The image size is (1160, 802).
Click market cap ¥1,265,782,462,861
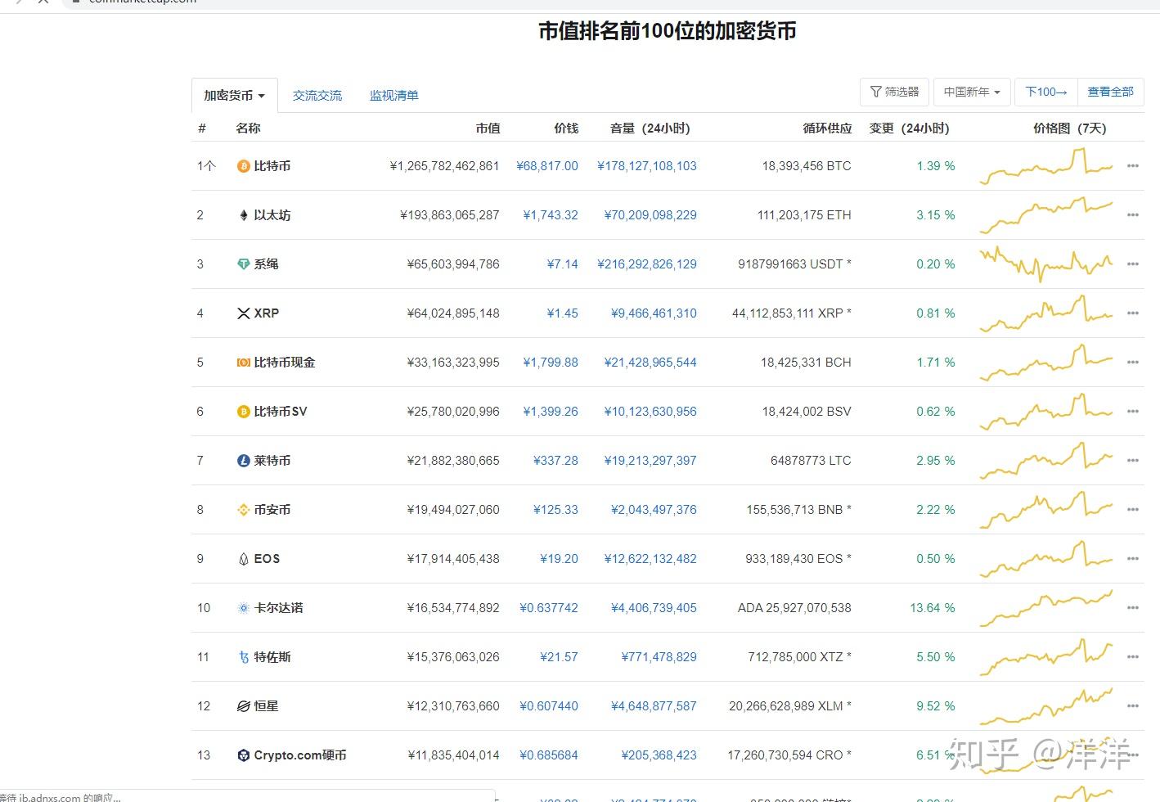[444, 166]
